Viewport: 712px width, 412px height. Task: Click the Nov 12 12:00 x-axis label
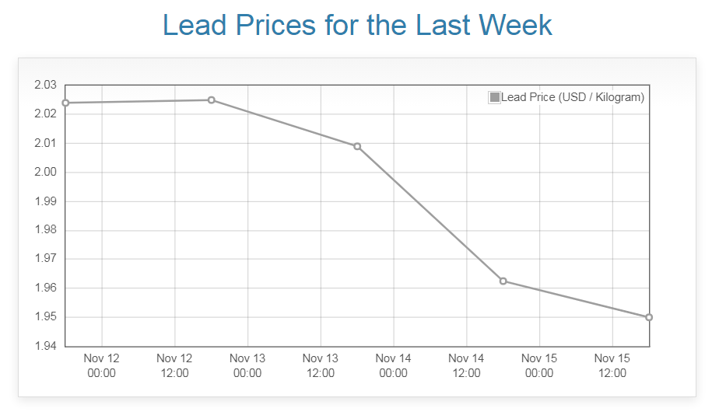coord(174,365)
